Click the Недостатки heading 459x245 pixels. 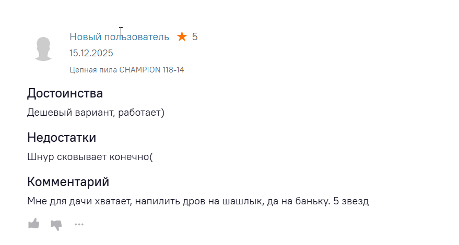click(x=62, y=138)
